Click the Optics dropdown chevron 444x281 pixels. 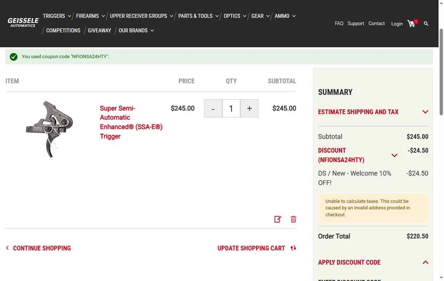[x=245, y=16]
